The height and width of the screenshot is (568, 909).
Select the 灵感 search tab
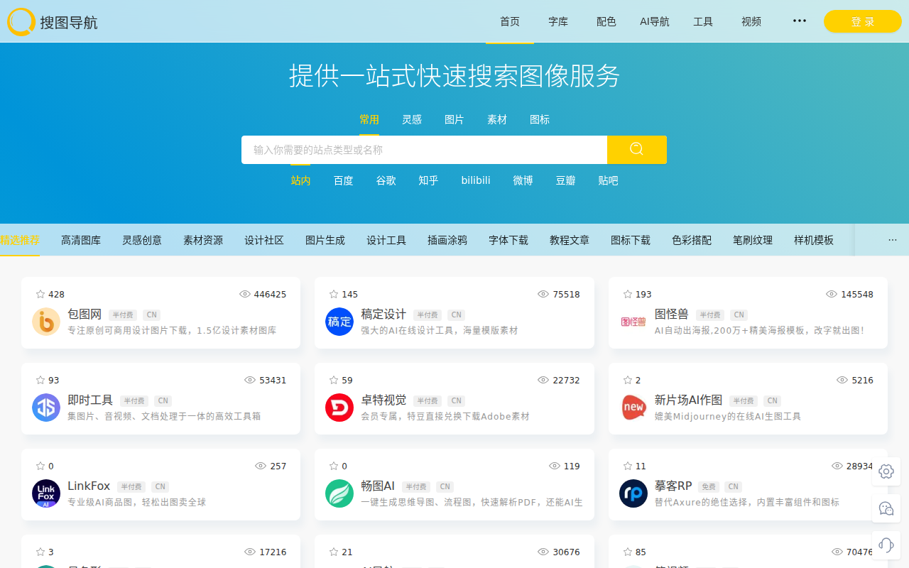(x=412, y=119)
